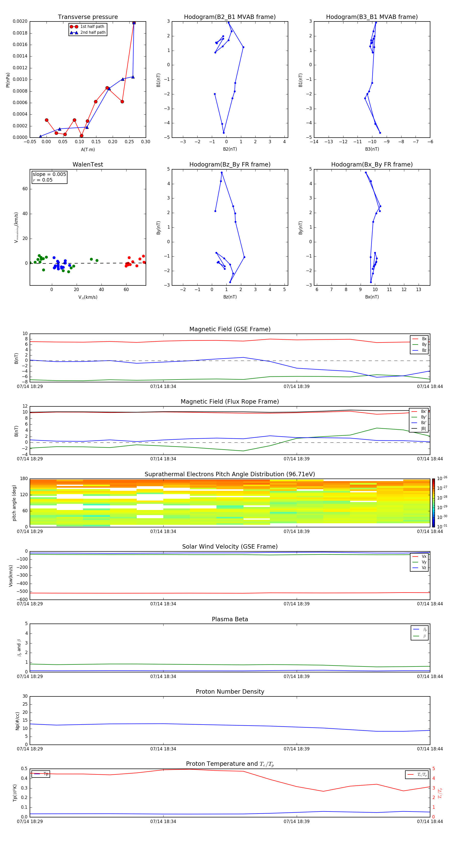This screenshot has height=844, width=460.
Task: Click the 'Pt(nPa)' y-axis label
Action: (8, 80)
